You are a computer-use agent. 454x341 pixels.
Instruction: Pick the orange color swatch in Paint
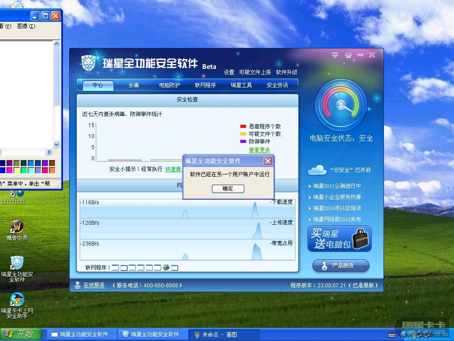(52, 170)
